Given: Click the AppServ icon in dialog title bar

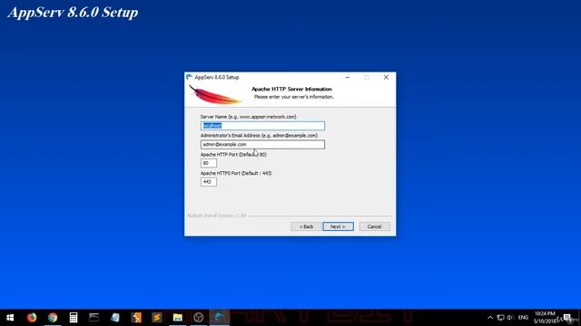Looking at the screenshot, I should [x=190, y=77].
